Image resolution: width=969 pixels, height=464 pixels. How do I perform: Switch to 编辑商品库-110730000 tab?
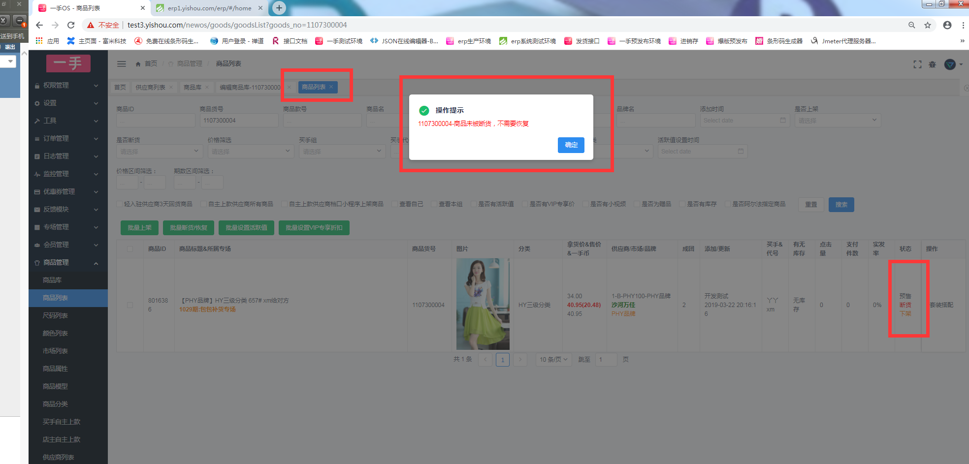click(250, 87)
